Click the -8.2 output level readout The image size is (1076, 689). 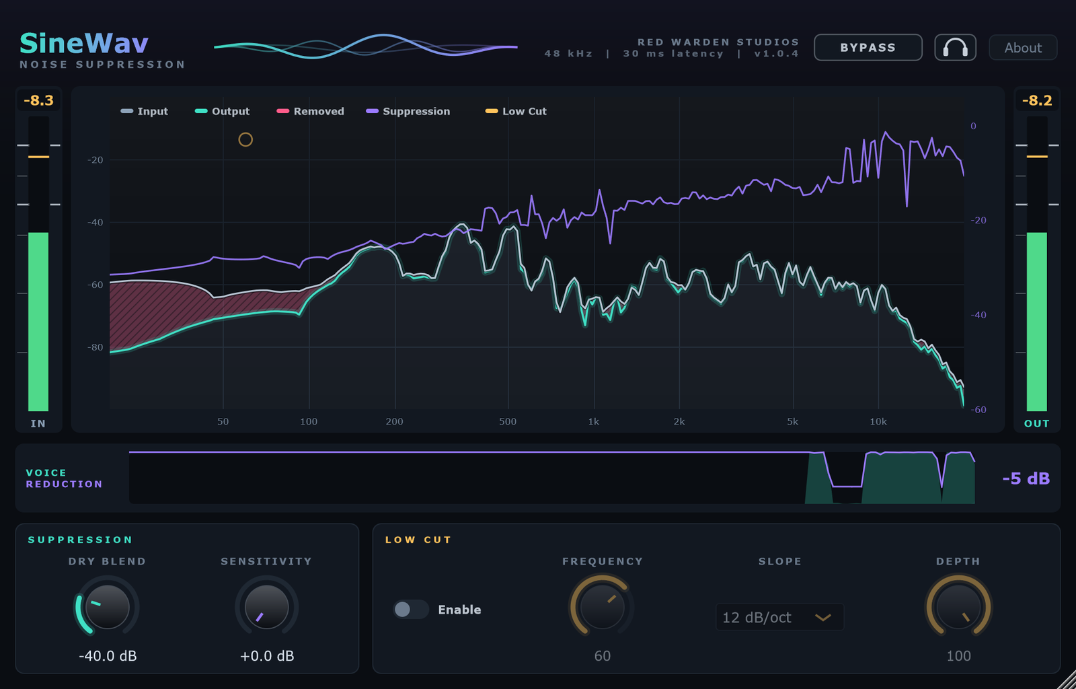pos(1037,100)
